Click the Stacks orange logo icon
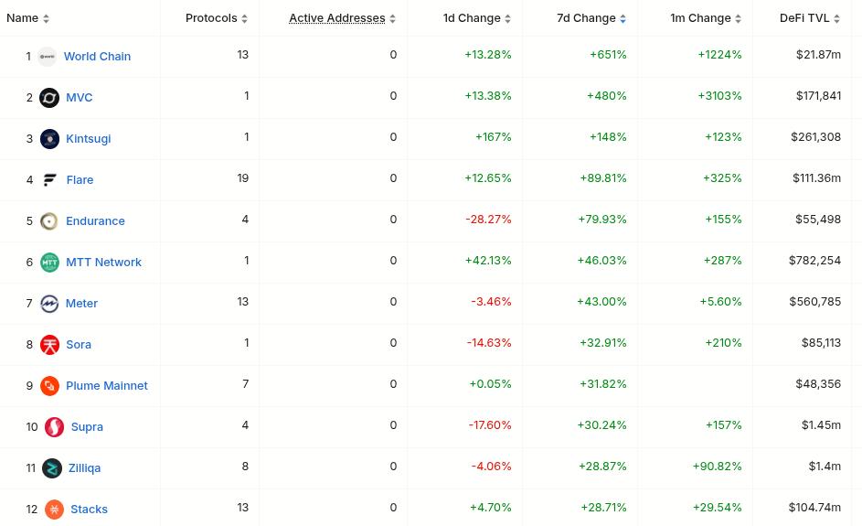862x526 pixels. pyautogui.click(x=54, y=510)
